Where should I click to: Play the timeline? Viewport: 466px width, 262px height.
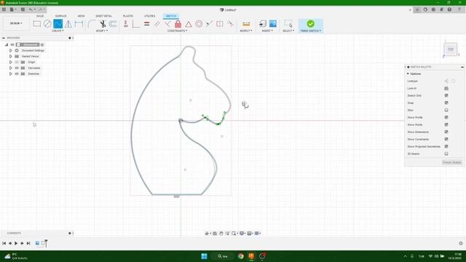pyautogui.click(x=16, y=243)
